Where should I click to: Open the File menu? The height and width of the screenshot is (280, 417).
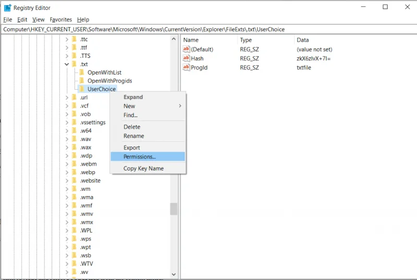pyautogui.click(x=7, y=19)
